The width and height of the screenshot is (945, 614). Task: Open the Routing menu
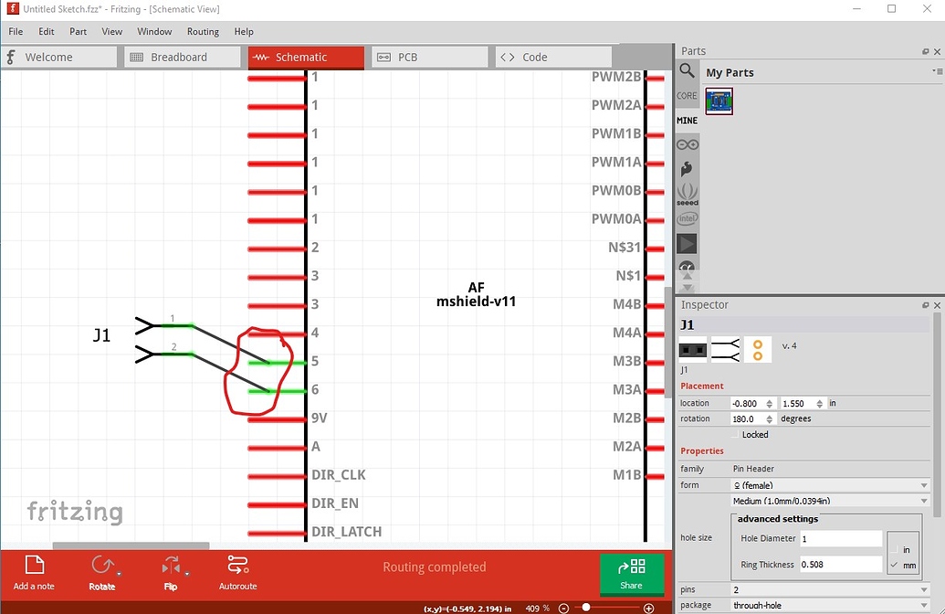203,31
